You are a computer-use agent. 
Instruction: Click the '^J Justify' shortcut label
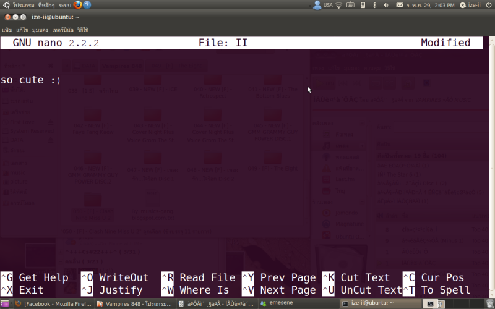coord(111,290)
